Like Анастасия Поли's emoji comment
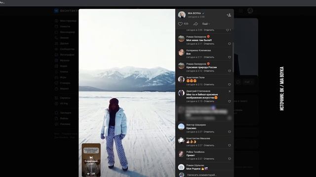This screenshot has height=177, width=316. pyautogui.click(x=229, y=85)
